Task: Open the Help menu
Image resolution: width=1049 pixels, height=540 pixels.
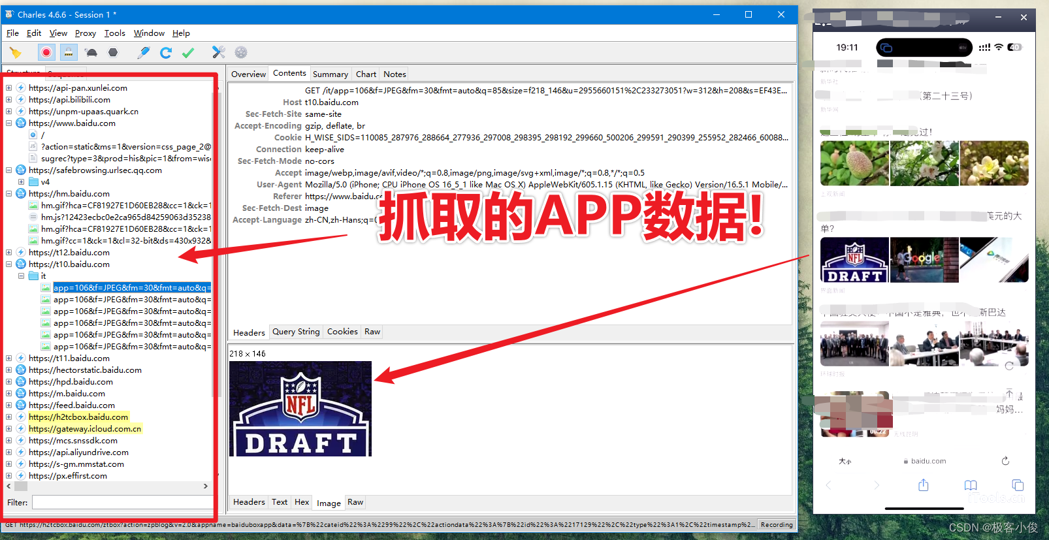Action: pyautogui.click(x=181, y=33)
